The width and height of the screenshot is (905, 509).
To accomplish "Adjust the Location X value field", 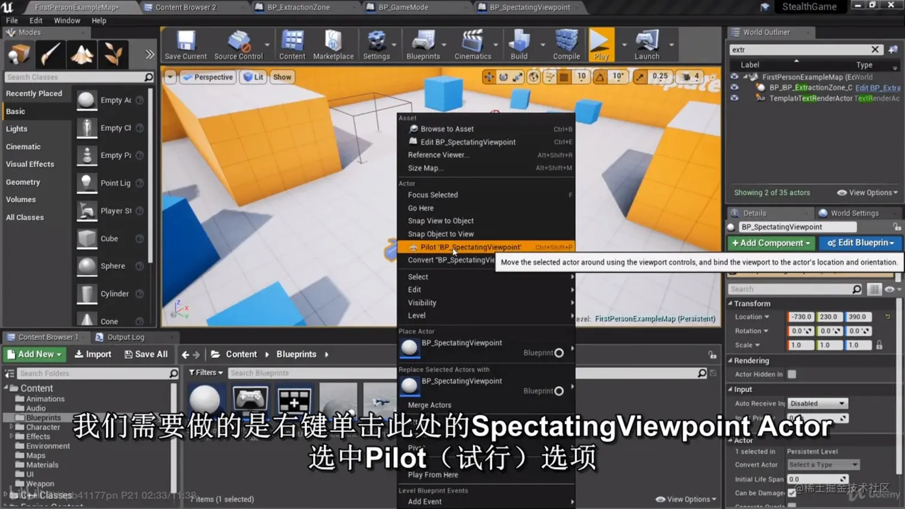I will (800, 317).
